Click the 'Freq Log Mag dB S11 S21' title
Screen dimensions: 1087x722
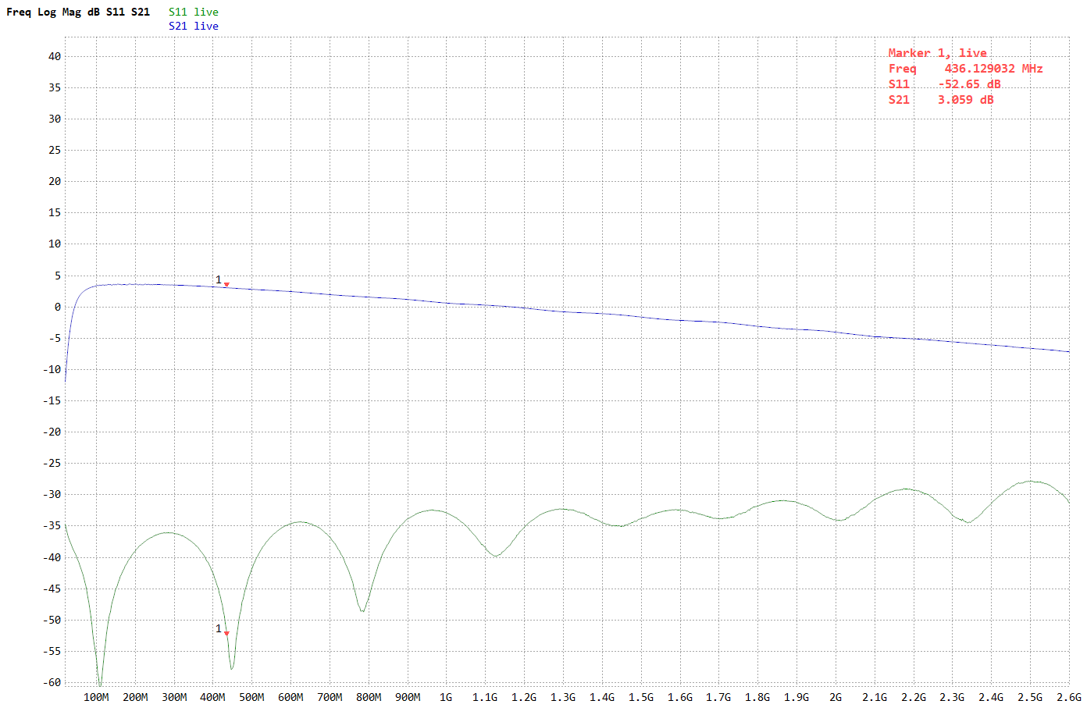click(78, 12)
